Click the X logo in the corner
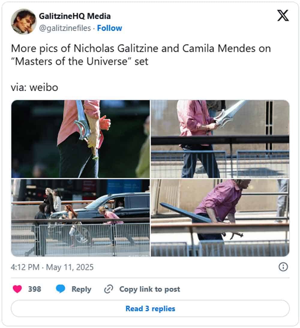Image resolution: width=300 pixels, height=328 pixels. click(283, 15)
